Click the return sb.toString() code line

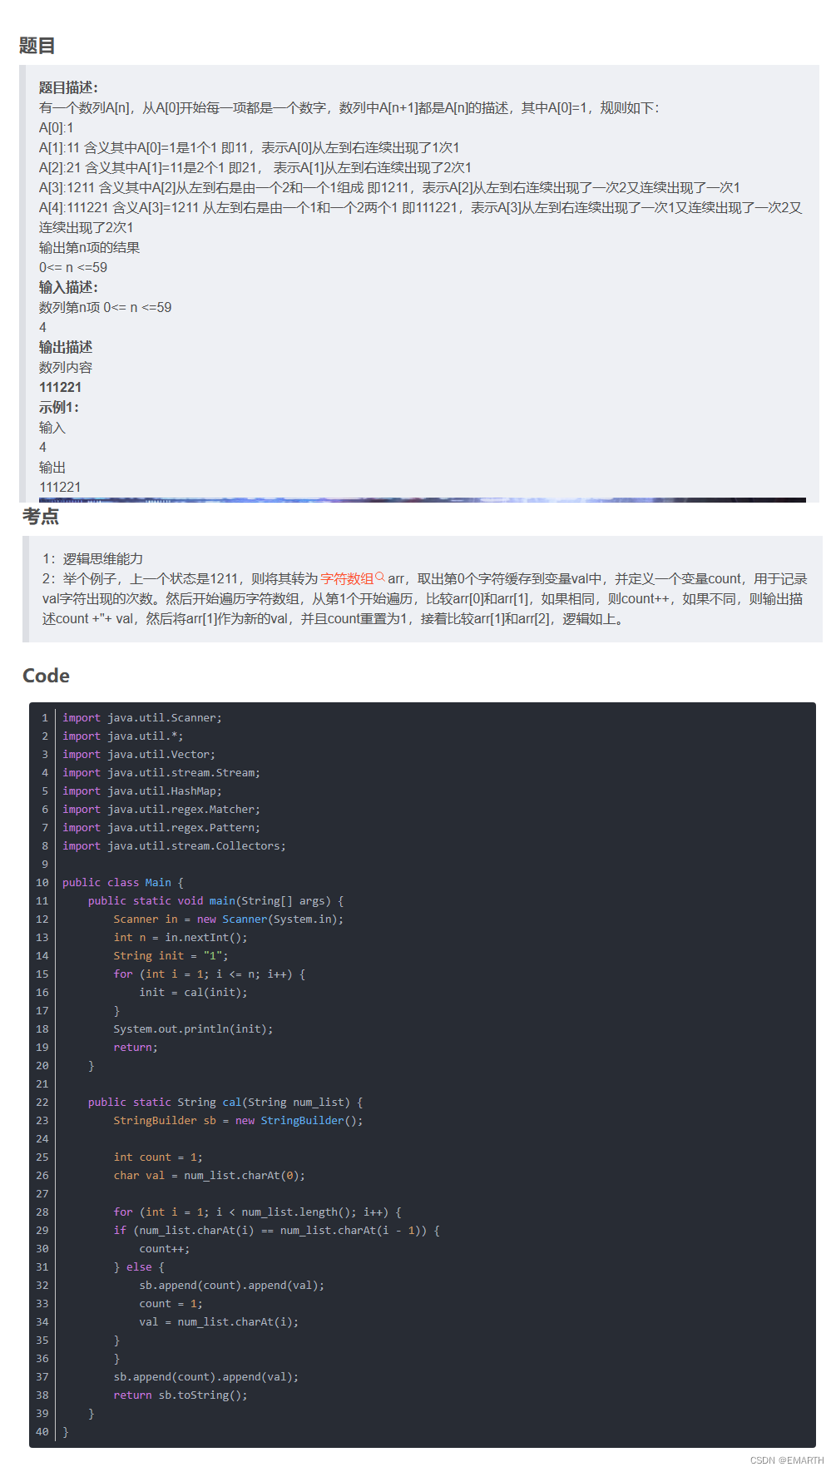[x=181, y=1395]
